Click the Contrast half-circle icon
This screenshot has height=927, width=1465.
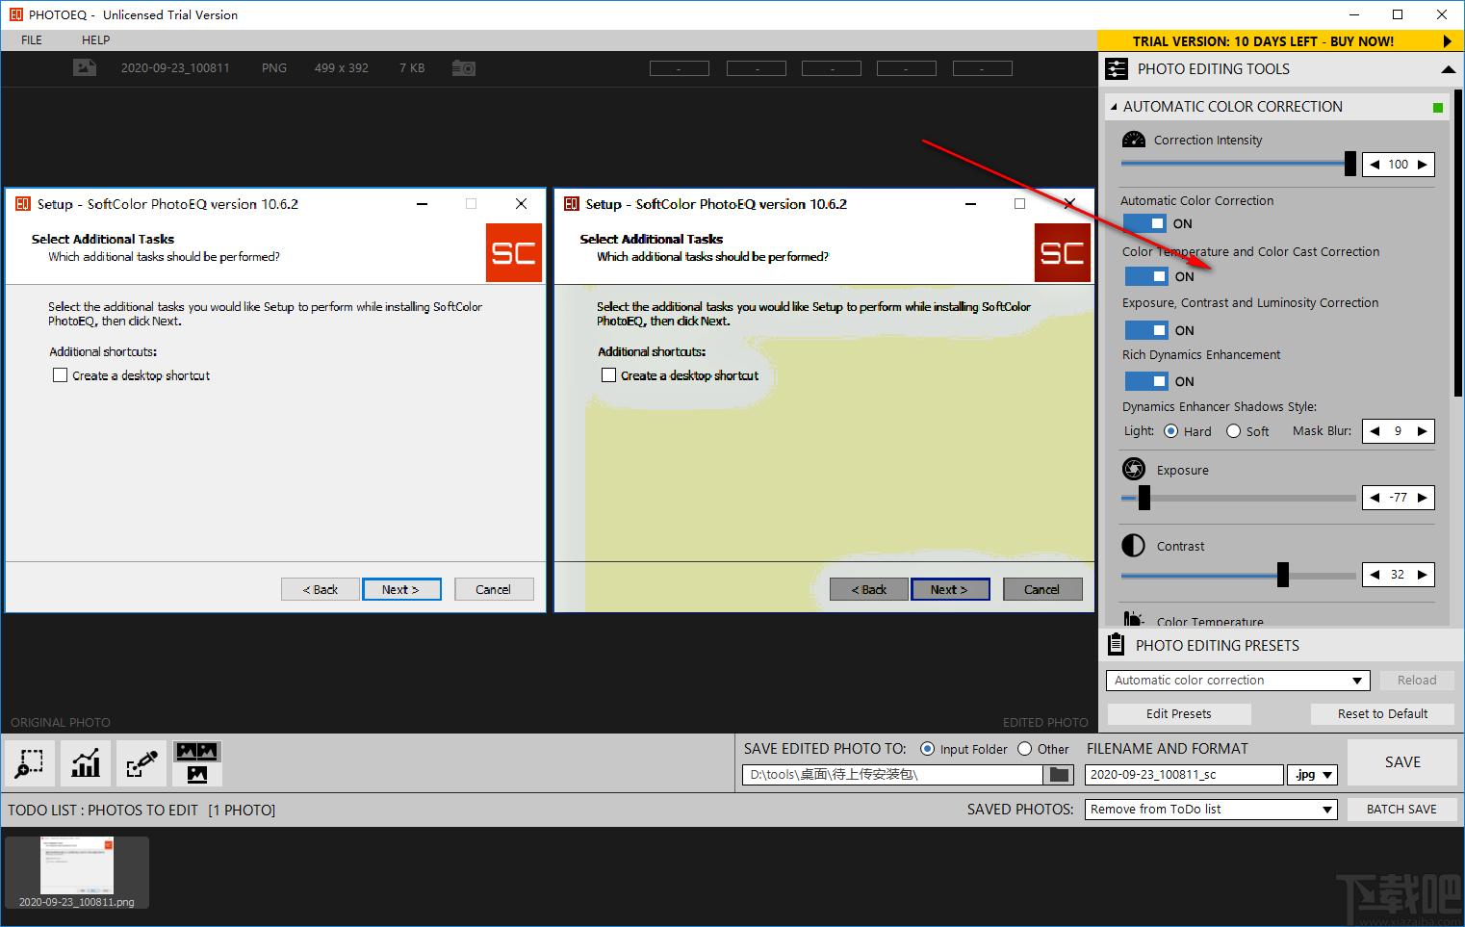1134,546
